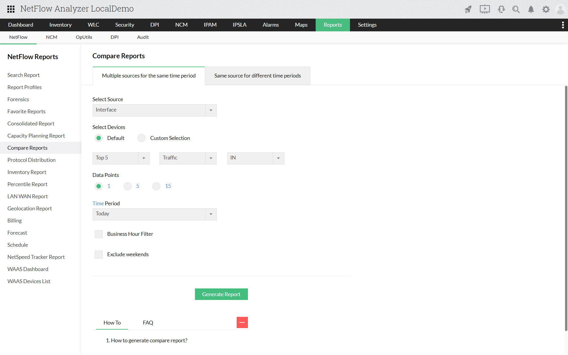Screen dimensions: 568x355
Task: Open the FAQ tab
Action: (147, 322)
